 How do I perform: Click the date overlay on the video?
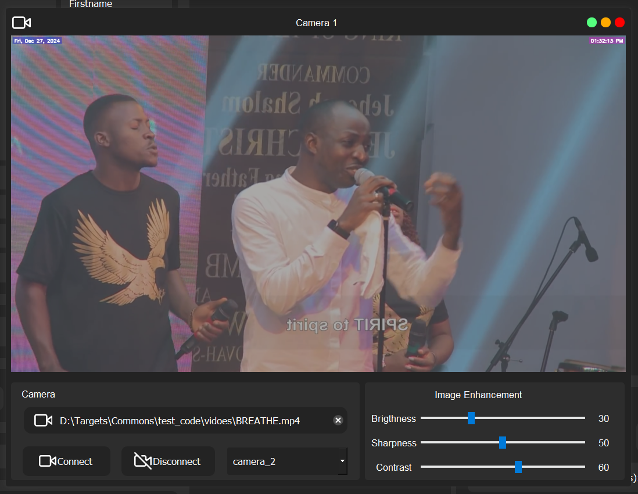coord(37,41)
